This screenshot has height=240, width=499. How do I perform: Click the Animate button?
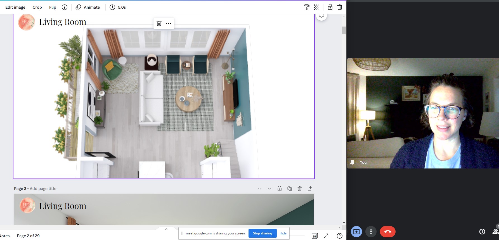88,7
